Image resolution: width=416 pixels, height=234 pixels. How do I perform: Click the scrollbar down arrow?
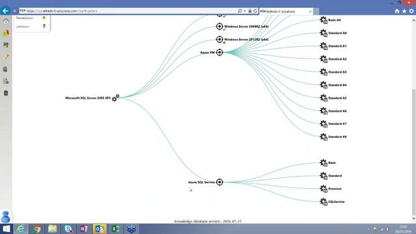(413, 218)
